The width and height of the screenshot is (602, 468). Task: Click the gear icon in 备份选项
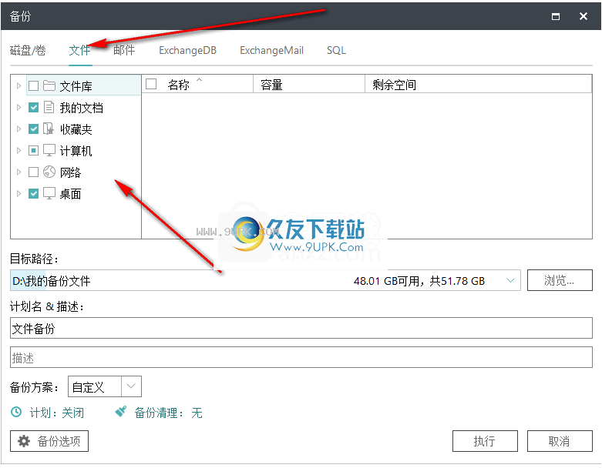click(x=24, y=441)
